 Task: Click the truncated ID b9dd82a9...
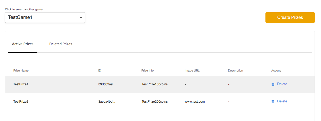click(107, 84)
